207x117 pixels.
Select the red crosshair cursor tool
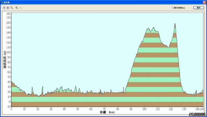coord(4,8)
